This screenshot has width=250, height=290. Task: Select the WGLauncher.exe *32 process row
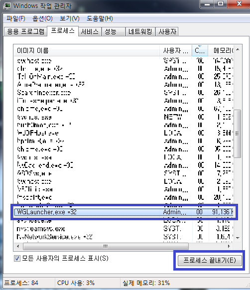124,212
